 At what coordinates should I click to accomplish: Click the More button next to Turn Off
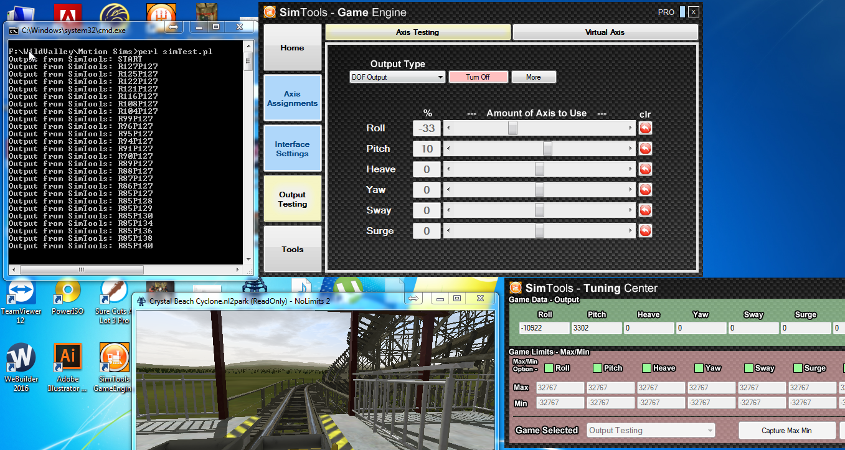[533, 77]
